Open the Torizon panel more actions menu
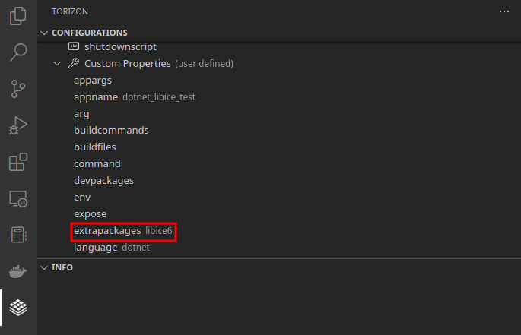The width and height of the screenshot is (521, 335). pyautogui.click(x=504, y=11)
